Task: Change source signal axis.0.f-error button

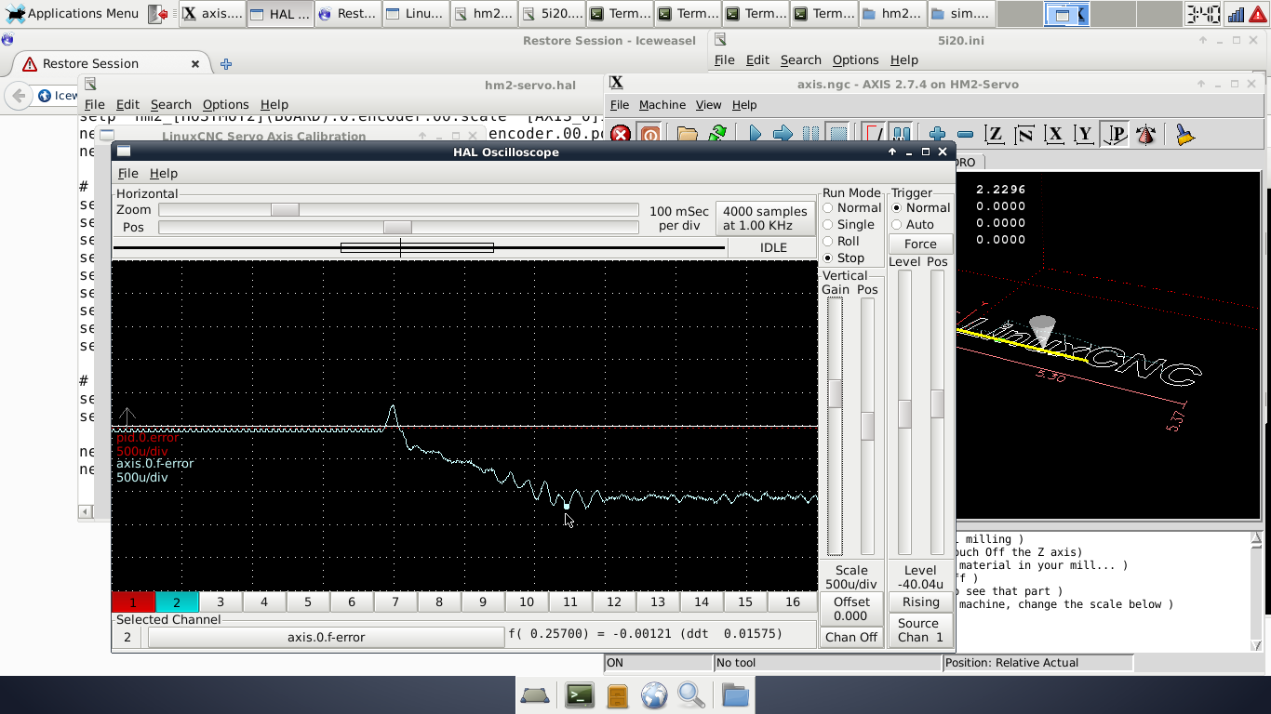Action: click(x=326, y=638)
